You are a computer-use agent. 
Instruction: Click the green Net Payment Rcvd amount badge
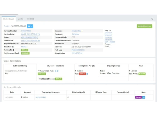click(25, 53)
